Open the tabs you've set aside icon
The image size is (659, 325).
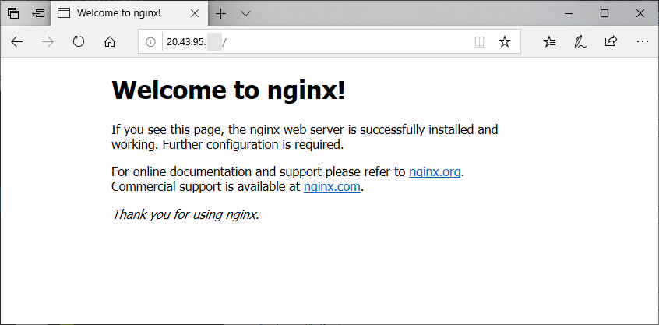coord(13,13)
